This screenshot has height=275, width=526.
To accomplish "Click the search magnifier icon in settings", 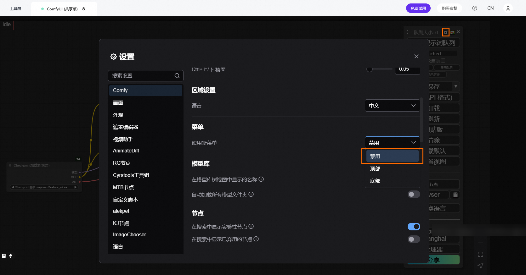I will [x=177, y=76].
